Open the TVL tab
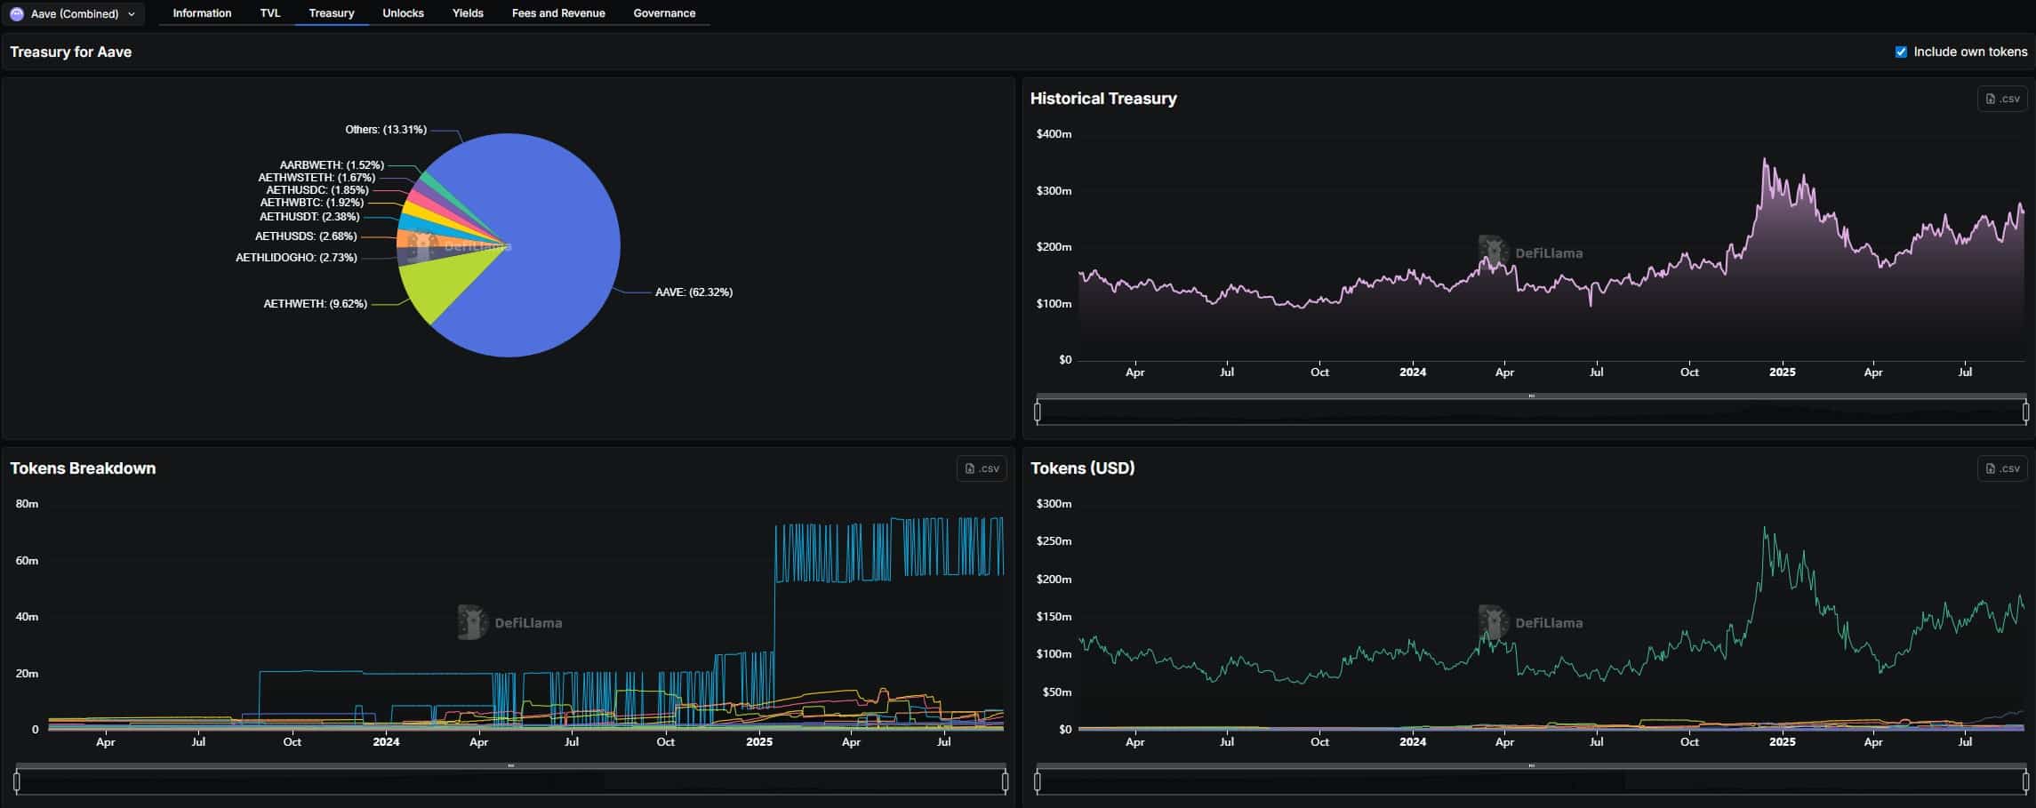 270,13
